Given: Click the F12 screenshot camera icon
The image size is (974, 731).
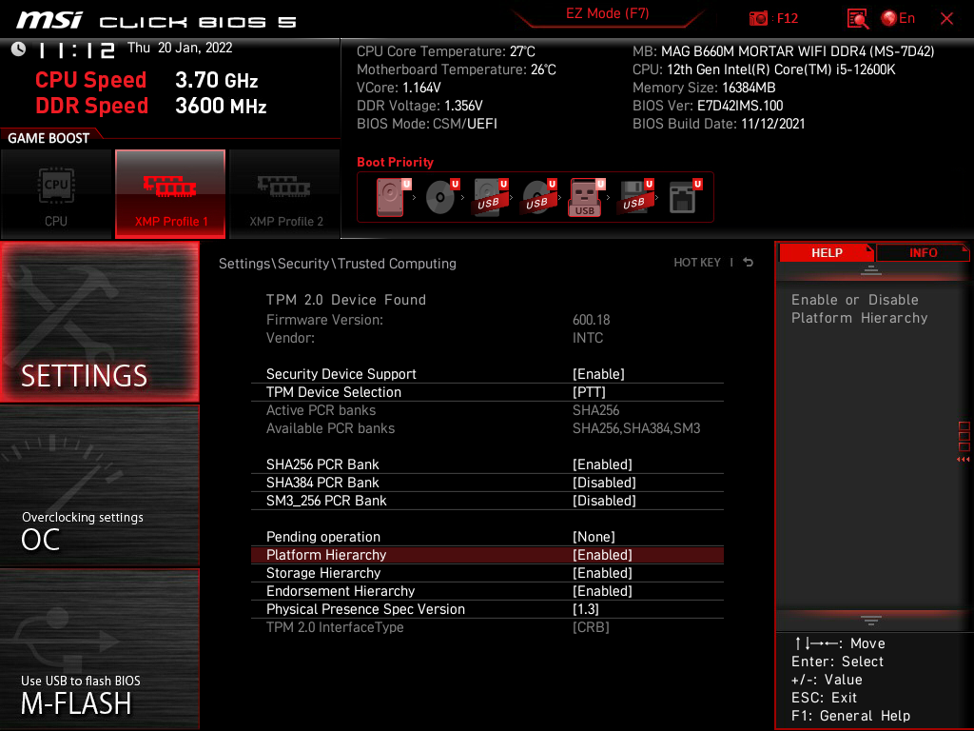Looking at the screenshot, I should point(758,19).
